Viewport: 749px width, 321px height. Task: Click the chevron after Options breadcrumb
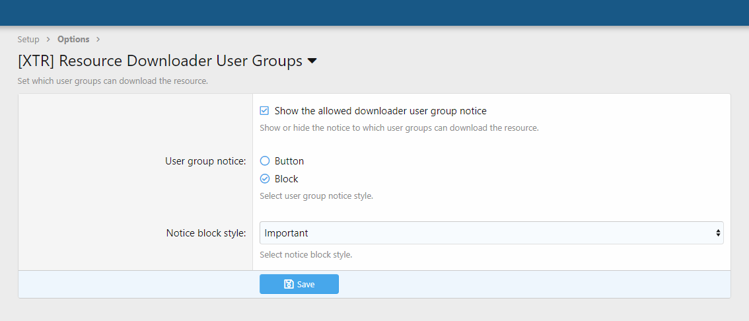click(98, 40)
